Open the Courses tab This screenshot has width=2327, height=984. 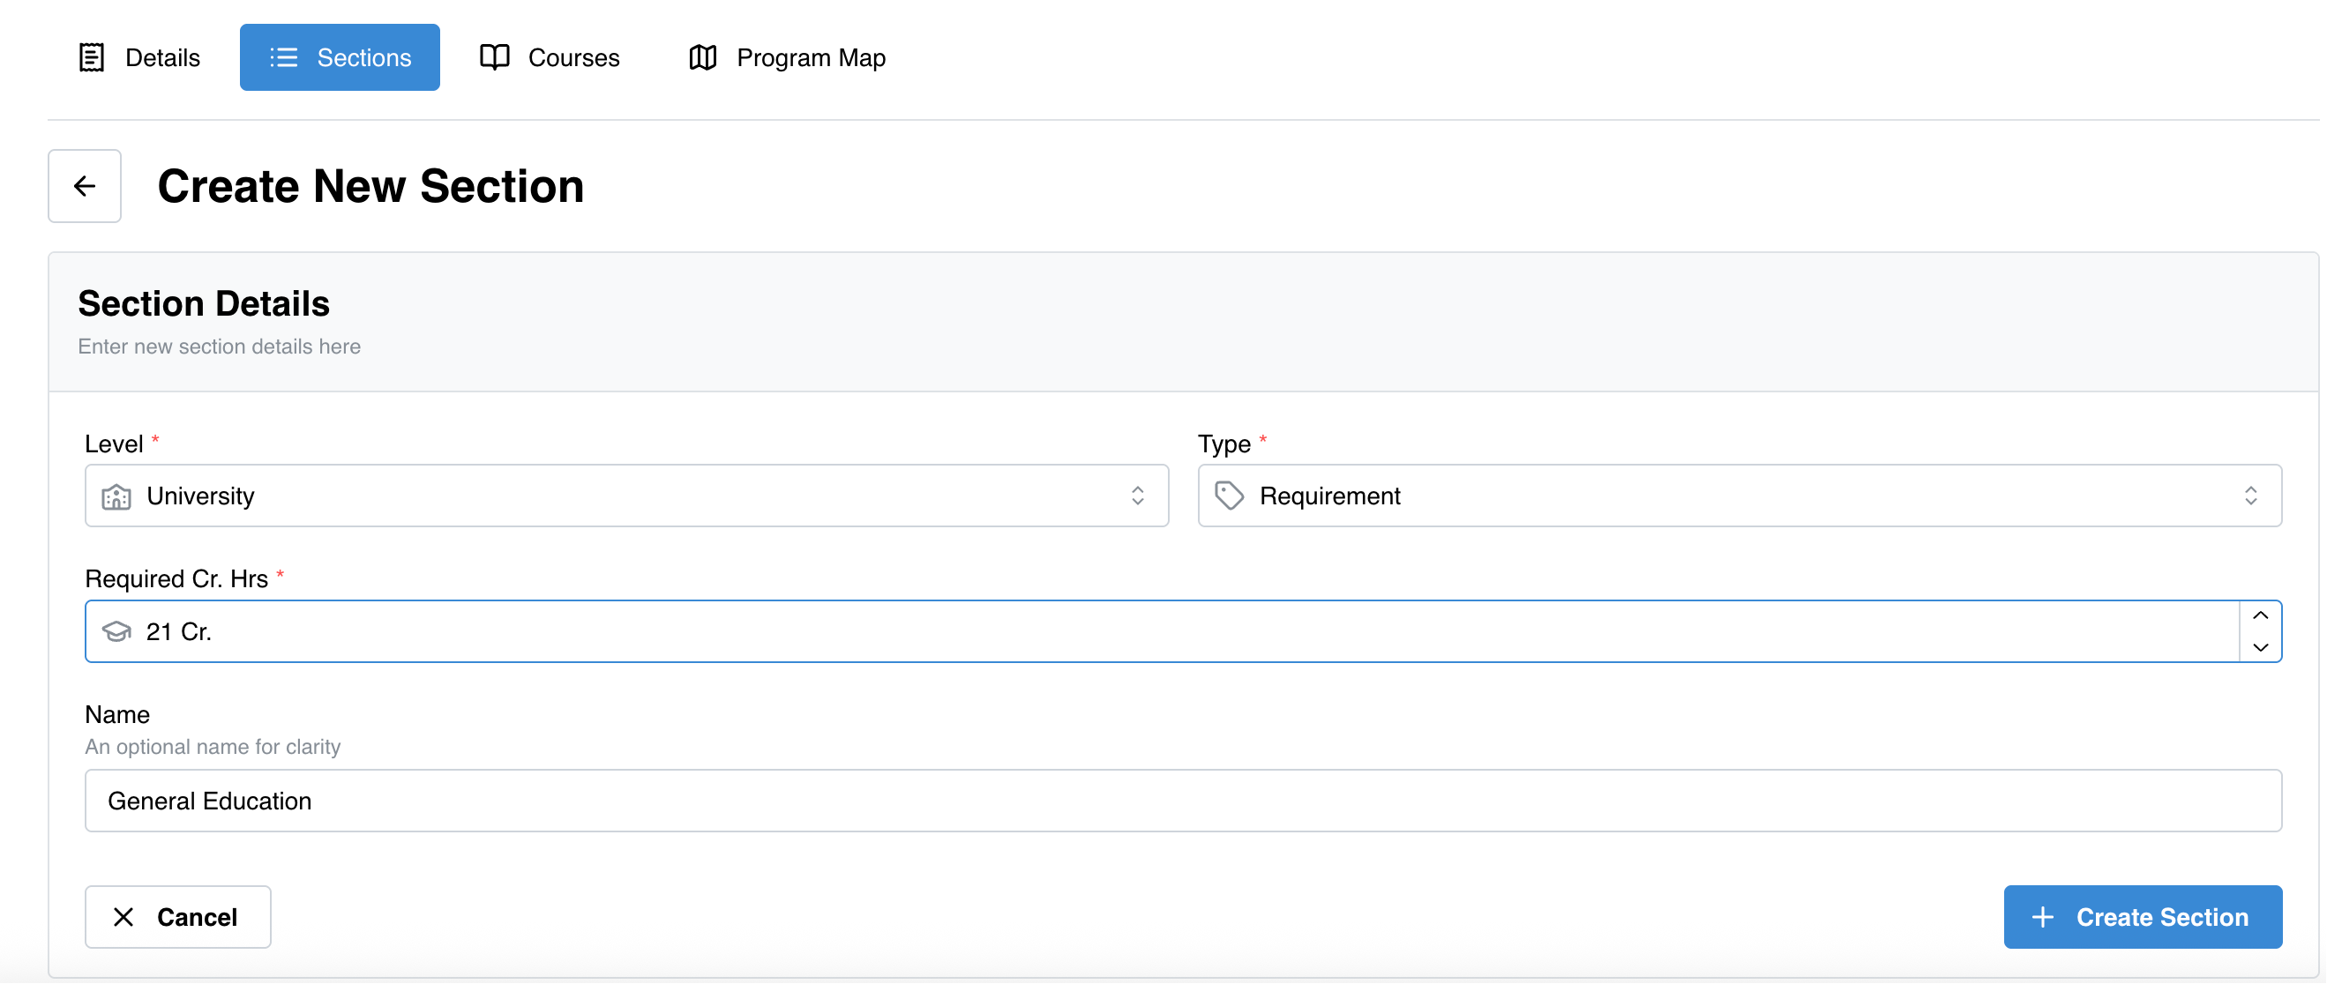(x=550, y=58)
